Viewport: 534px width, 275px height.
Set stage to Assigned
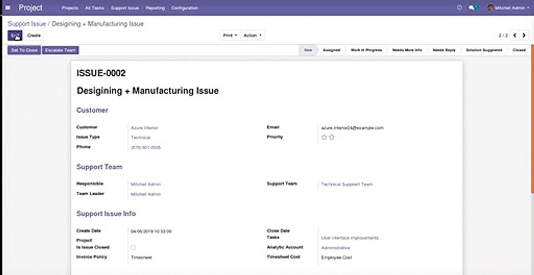tap(332, 50)
